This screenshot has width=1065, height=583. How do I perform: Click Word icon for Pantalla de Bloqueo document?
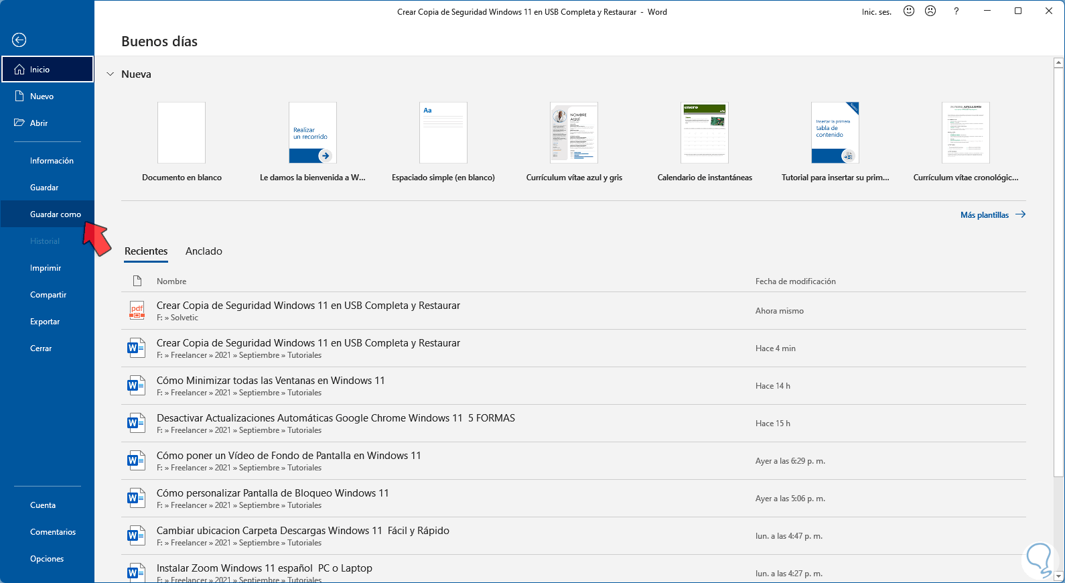137,498
